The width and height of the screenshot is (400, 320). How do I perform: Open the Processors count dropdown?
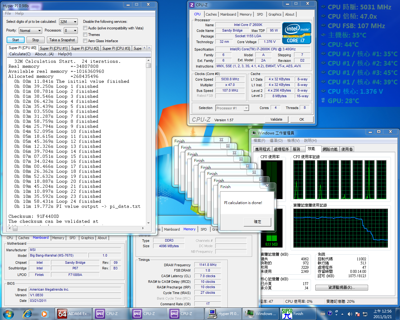pos(71,31)
